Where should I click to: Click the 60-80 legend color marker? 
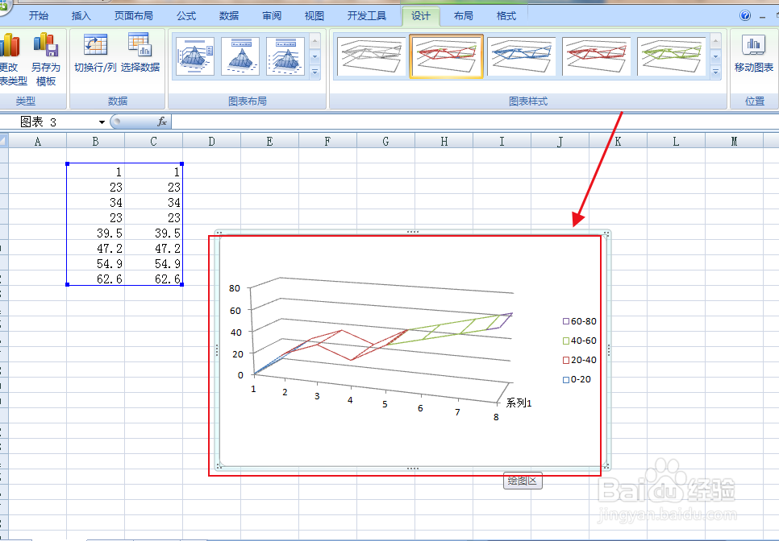[566, 321]
